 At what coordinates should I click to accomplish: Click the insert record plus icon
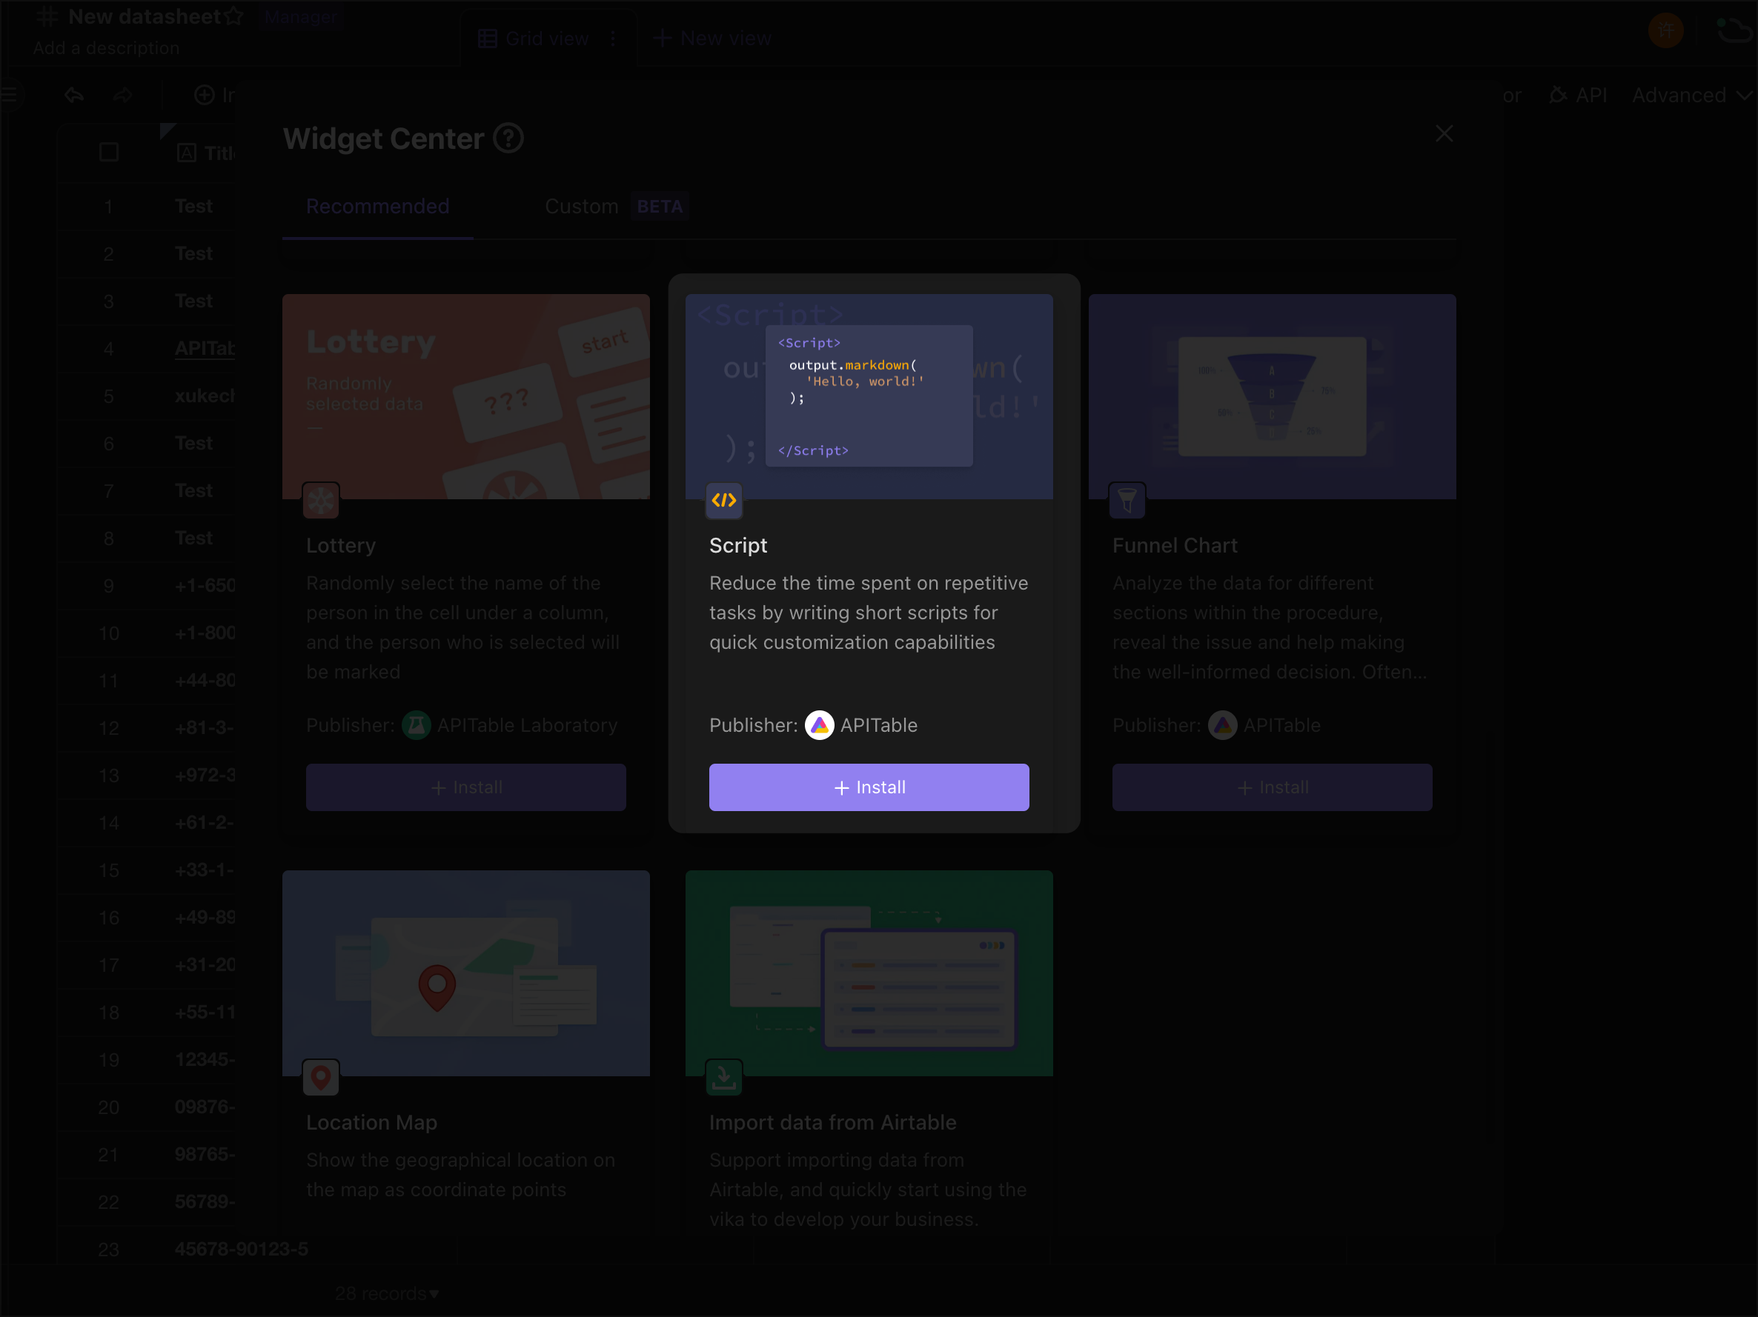(x=204, y=96)
